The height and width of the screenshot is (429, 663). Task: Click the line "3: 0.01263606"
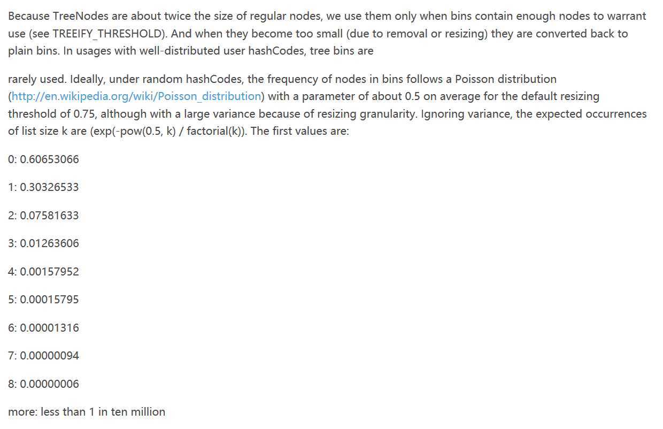[x=43, y=243]
